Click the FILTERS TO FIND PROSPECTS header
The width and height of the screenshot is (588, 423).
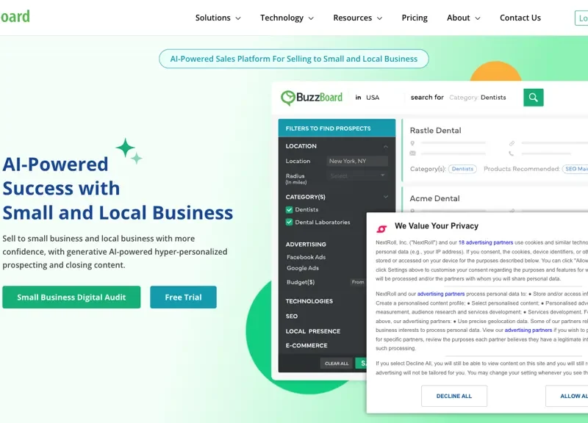[337, 128]
